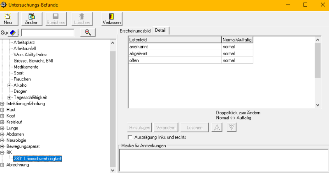Click the move-up arrow icon button
Image resolution: width=329 pixels, height=173 pixels.
217,127
